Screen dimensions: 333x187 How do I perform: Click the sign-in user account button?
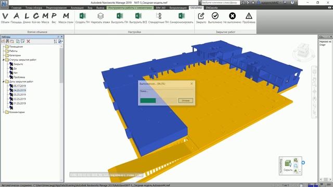pyautogui.click(x=268, y=3)
